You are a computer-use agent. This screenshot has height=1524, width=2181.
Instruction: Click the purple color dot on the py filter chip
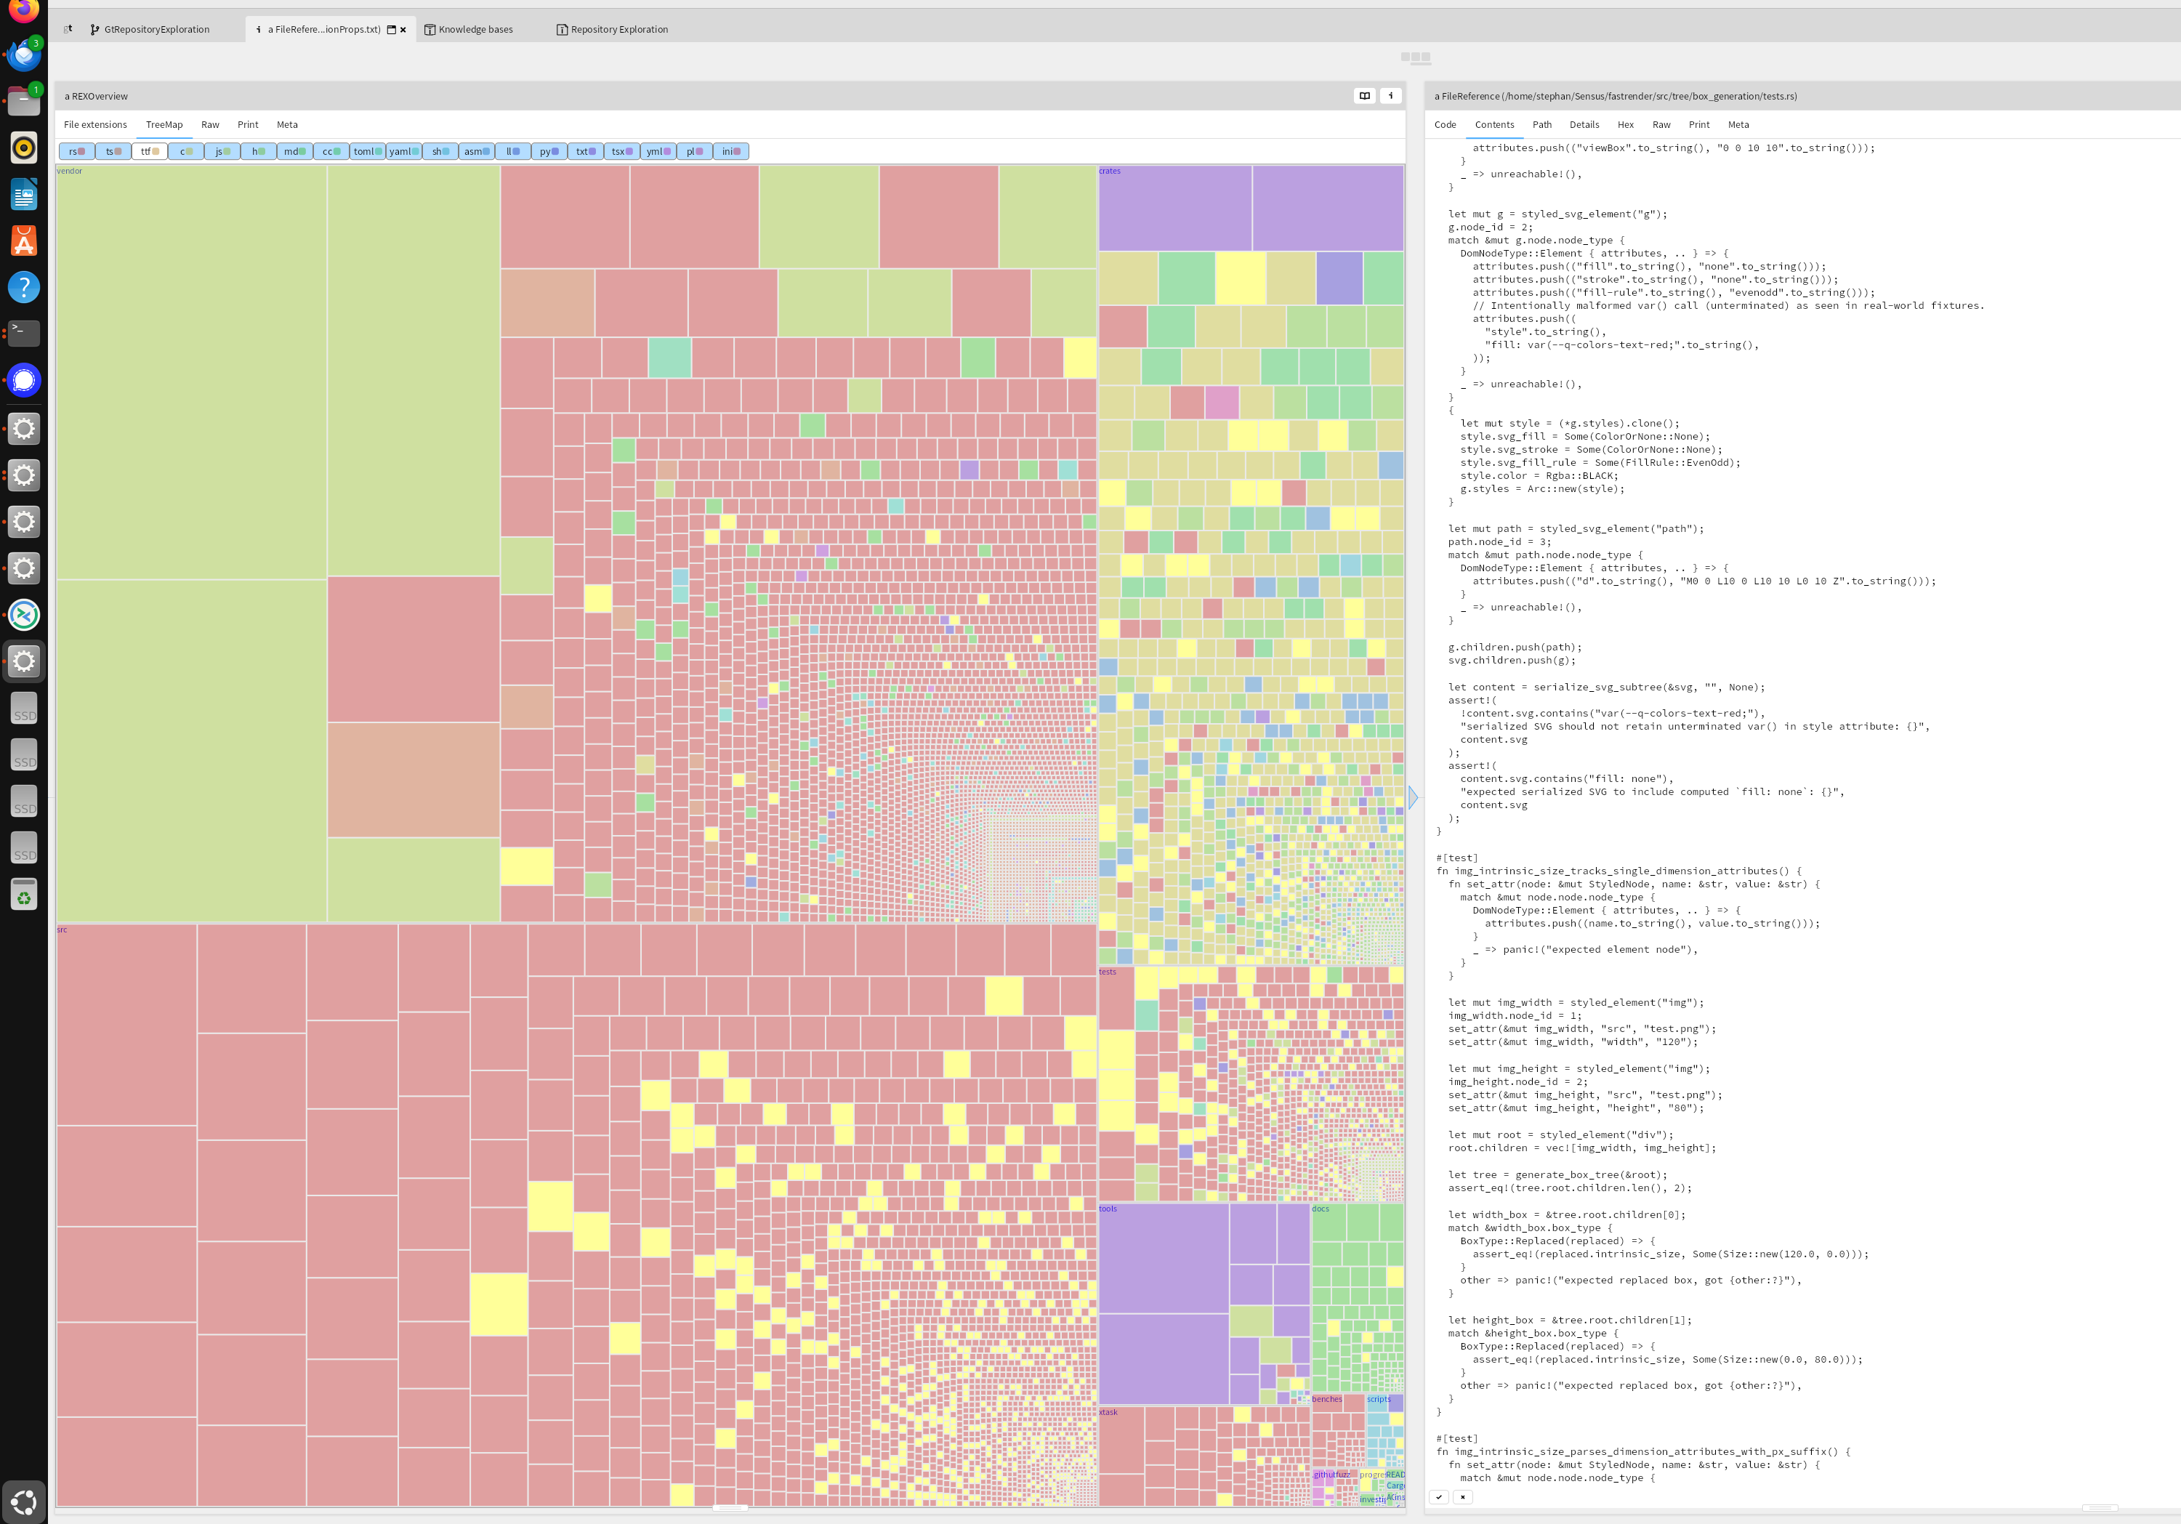click(556, 151)
